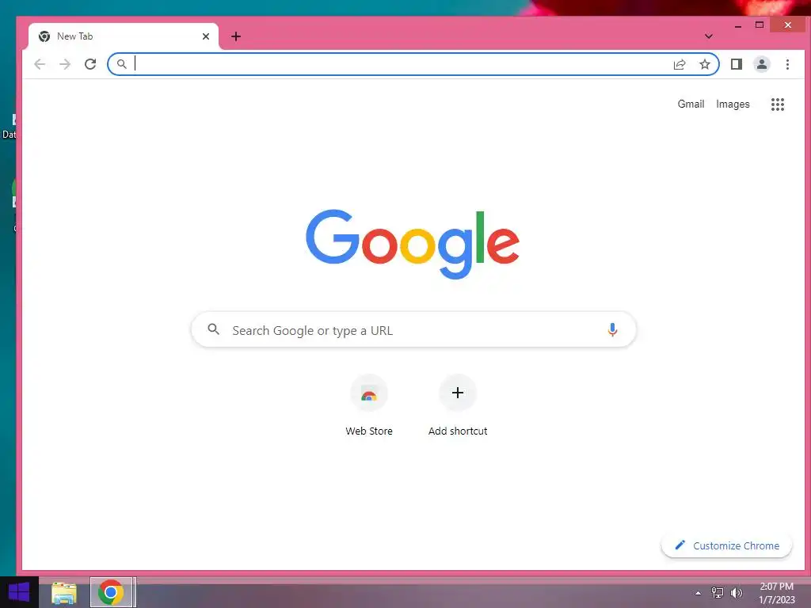Open the Chrome side panel
Viewport: 811px width, 608px height.
(736, 64)
